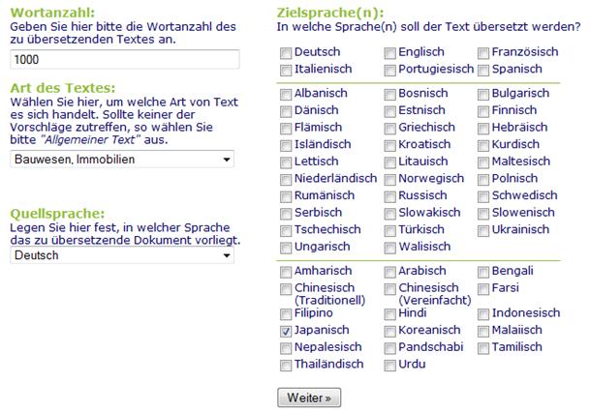This screenshot has width=590, height=412.
Task: Check the Urdu checkbox
Action: point(389,365)
